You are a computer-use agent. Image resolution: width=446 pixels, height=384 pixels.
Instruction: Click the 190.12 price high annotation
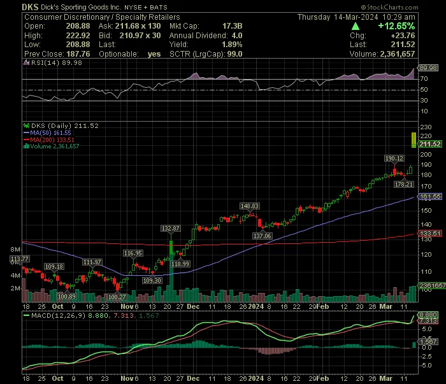coord(394,159)
